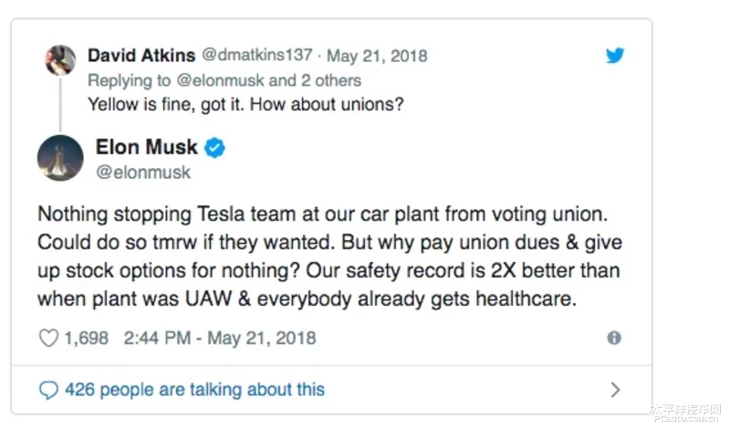Image resolution: width=730 pixels, height=429 pixels.
Task: Click Elon Musk's verified badge
Action: click(214, 148)
